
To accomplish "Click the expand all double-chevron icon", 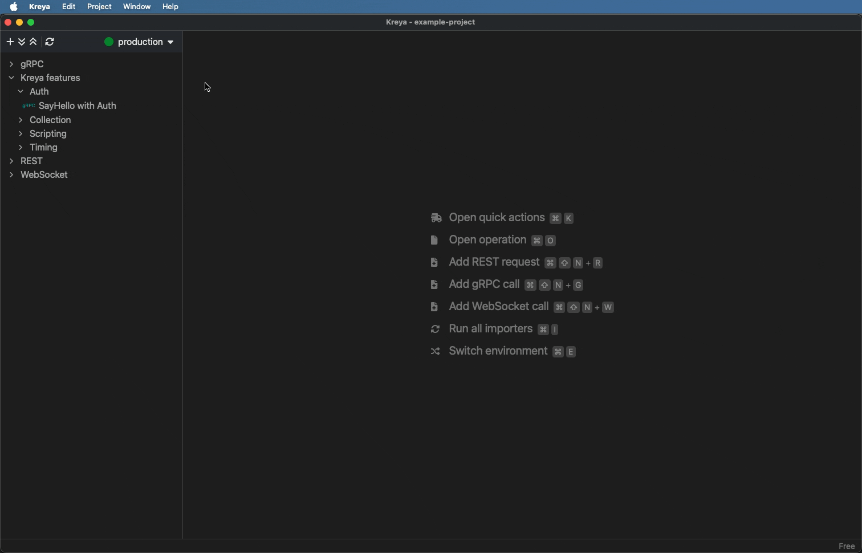I will pyautogui.click(x=22, y=42).
